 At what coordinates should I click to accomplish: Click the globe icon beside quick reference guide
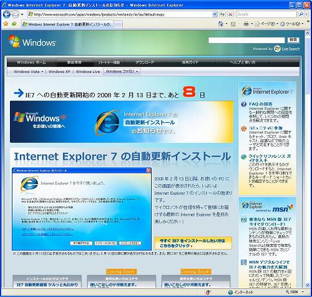pos(243,157)
